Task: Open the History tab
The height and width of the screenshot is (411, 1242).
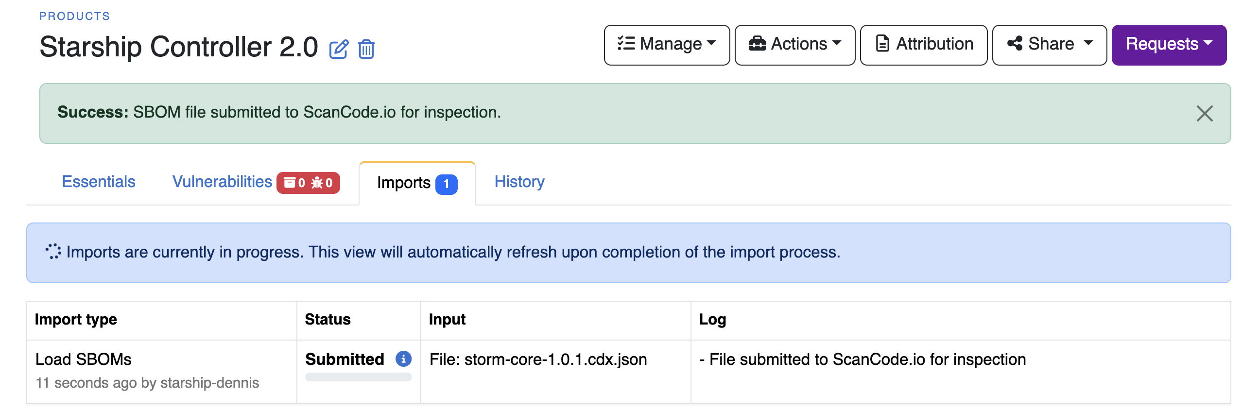Action: point(519,182)
